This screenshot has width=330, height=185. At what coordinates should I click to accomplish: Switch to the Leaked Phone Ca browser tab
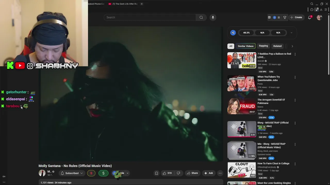96,4
